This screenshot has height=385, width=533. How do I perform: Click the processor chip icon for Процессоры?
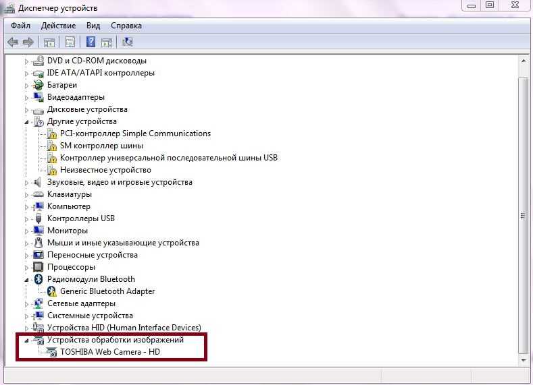point(39,267)
